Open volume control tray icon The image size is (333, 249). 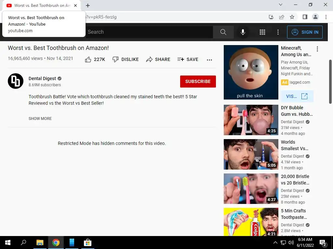(x=291, y=243)
